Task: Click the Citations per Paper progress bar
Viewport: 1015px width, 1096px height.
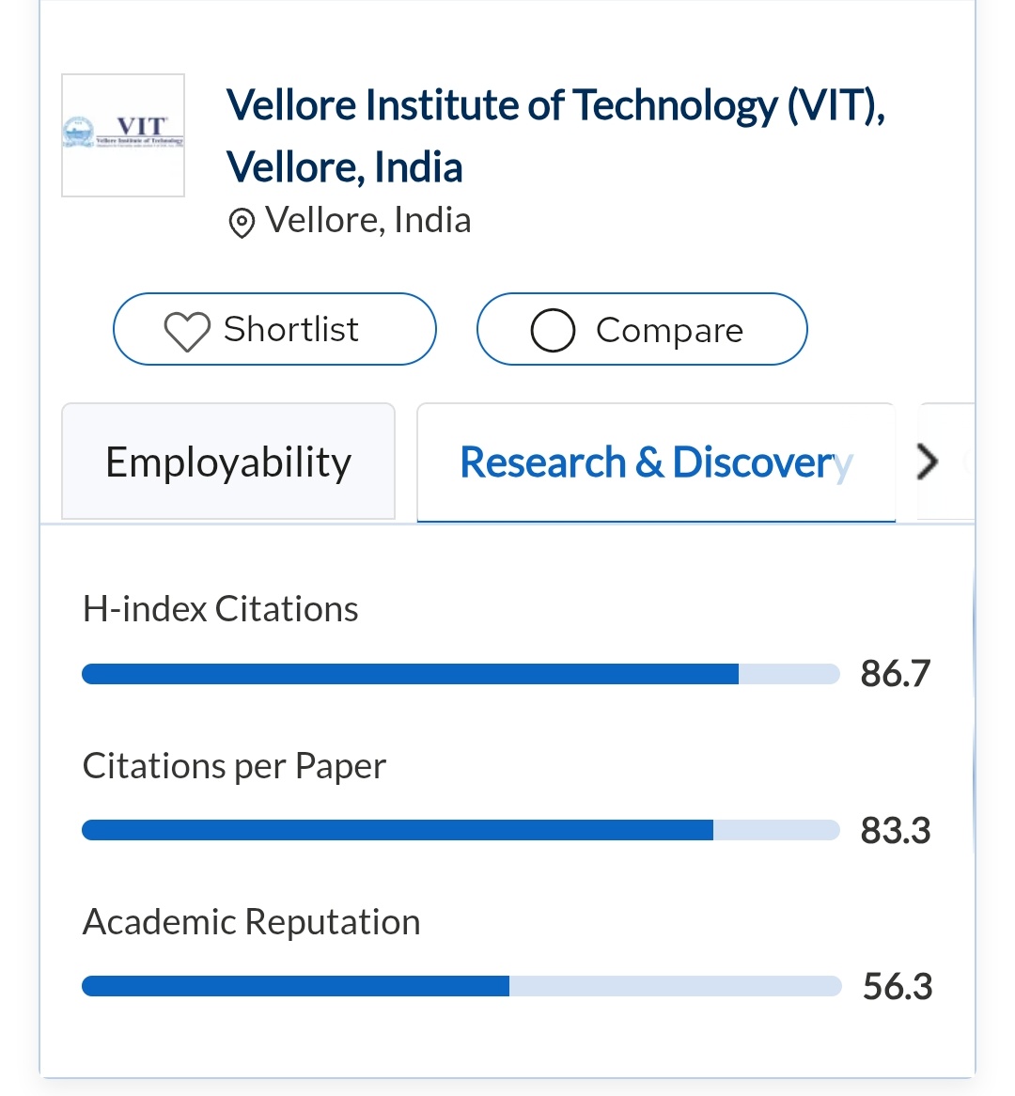Action: tap(461, 830)
